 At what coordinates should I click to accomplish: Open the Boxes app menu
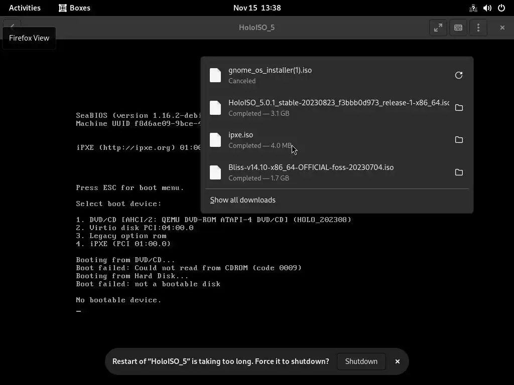tap(74, 8)
